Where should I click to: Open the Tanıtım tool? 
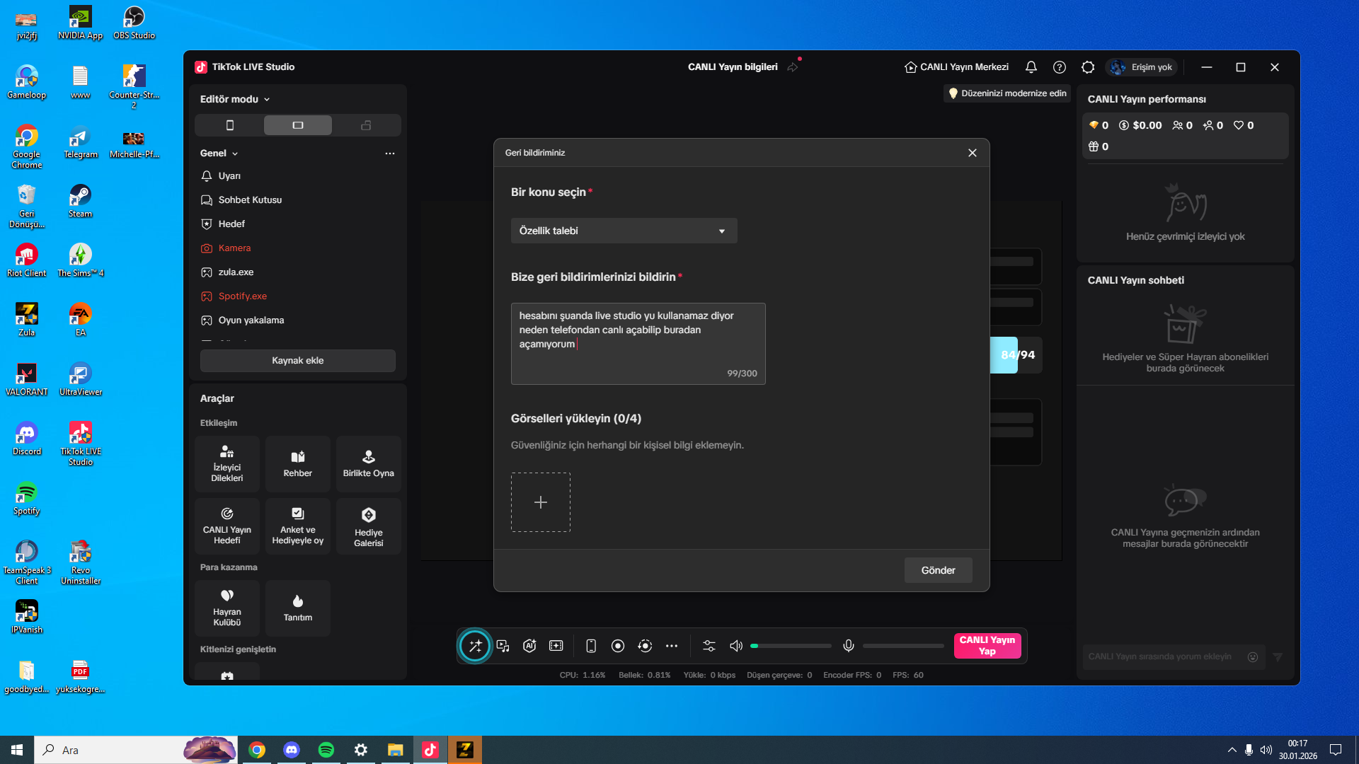pos(298,608)
